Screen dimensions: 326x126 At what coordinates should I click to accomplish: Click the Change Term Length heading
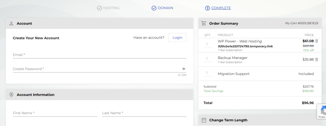(228, 120)
